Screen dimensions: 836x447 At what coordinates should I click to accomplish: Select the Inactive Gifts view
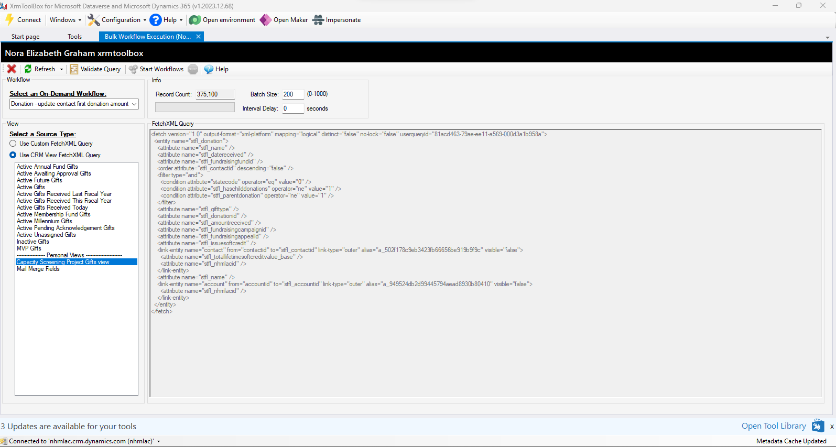pos(32,242)
